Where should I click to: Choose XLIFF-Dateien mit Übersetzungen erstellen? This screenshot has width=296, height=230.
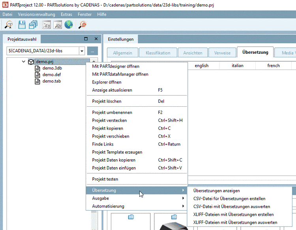tap(240, 215)
